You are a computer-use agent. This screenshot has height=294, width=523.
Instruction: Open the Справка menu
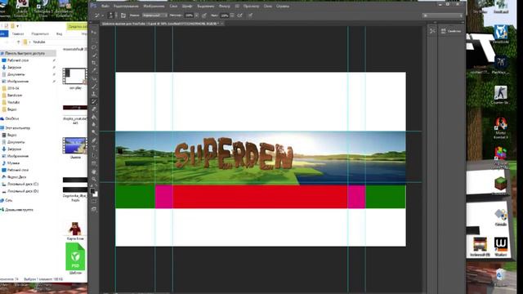[283, 7]
